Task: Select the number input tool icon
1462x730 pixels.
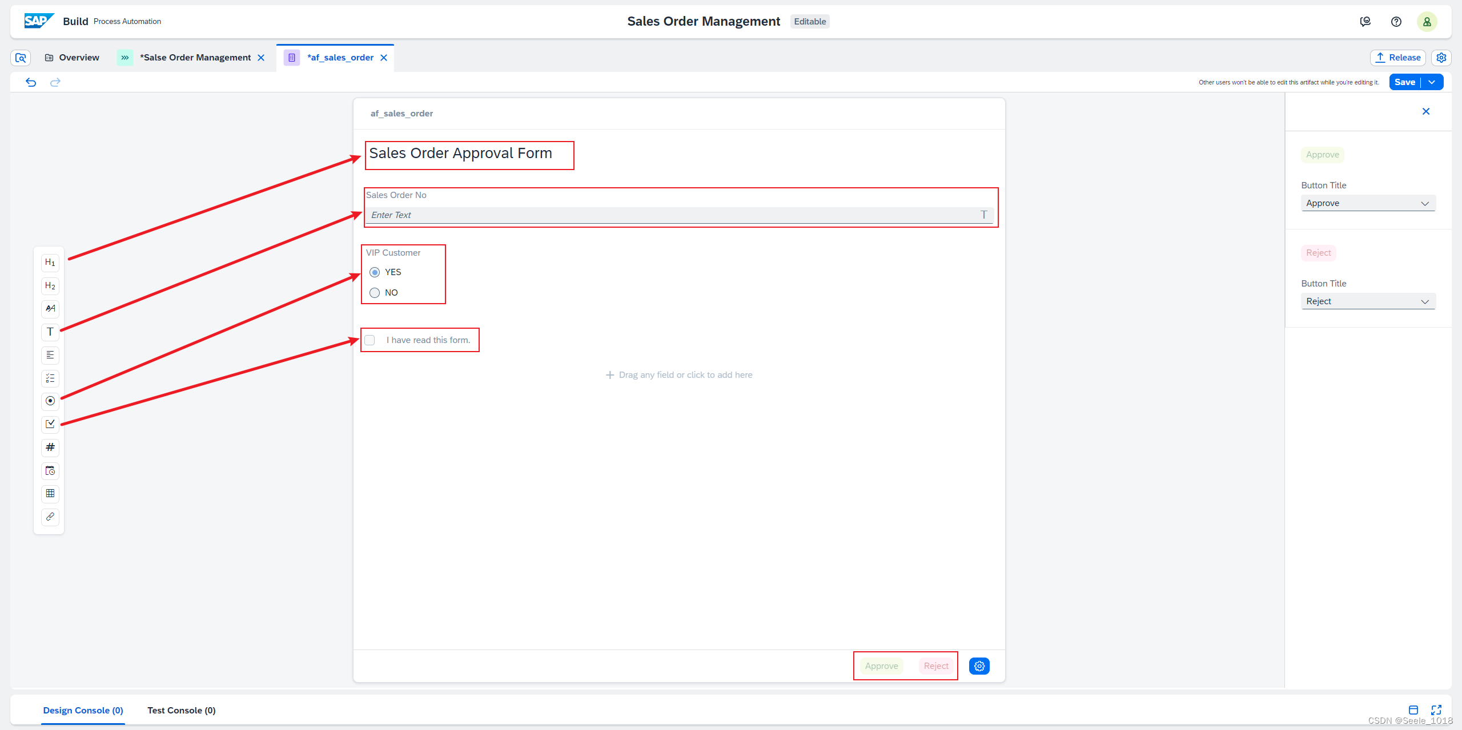Action: (x=50, y=446)
